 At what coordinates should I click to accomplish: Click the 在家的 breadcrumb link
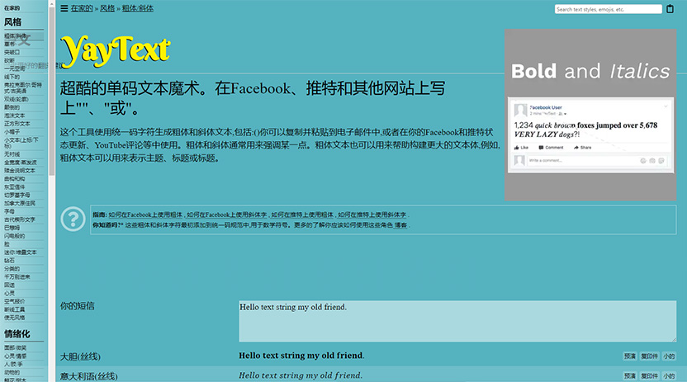(81, 8)
